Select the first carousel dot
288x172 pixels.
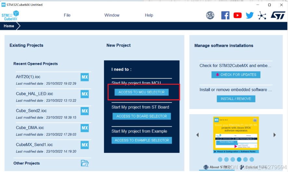[220, 159]
